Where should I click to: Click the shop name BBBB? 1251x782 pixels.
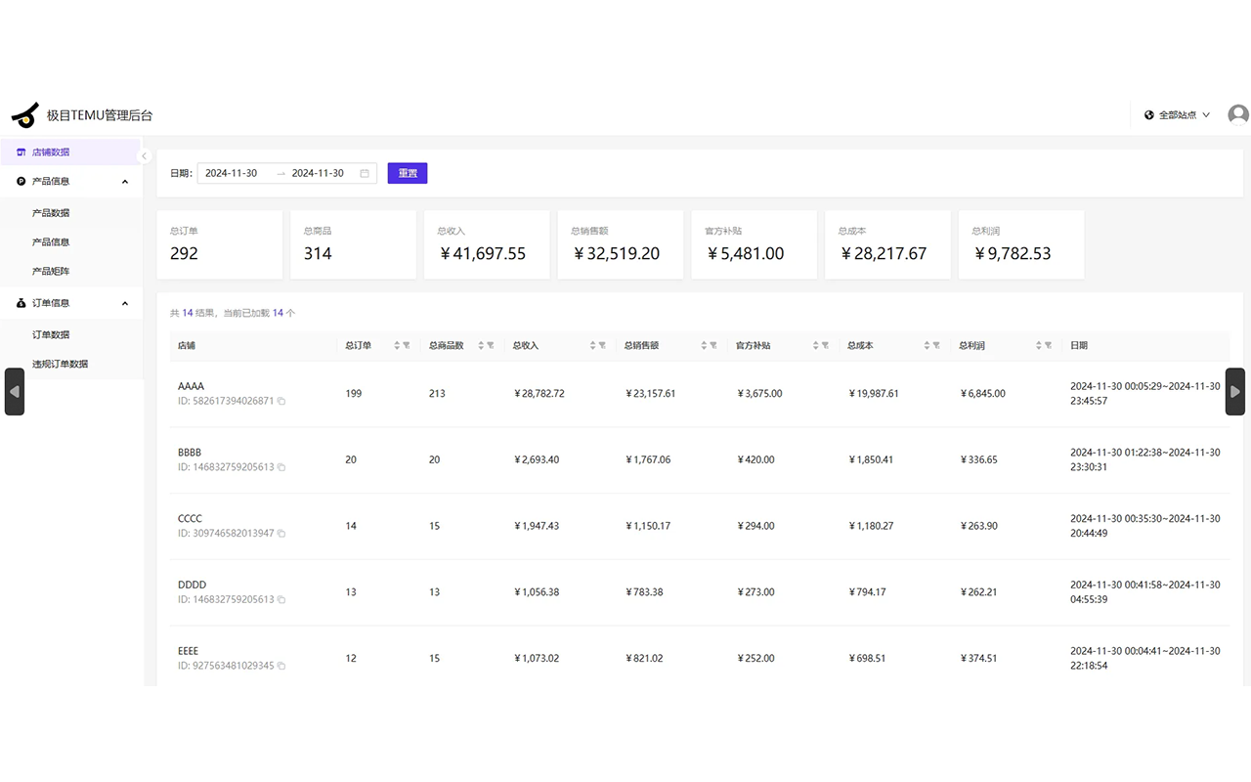tap(190, 454)
